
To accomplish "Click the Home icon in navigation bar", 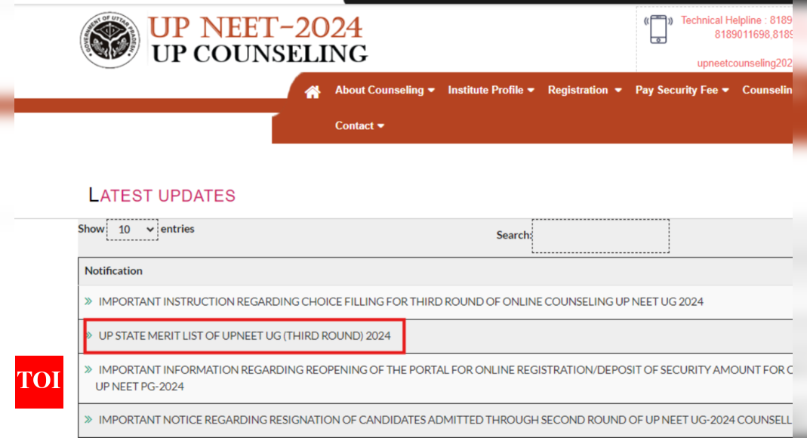I will [x=313, y=91].
